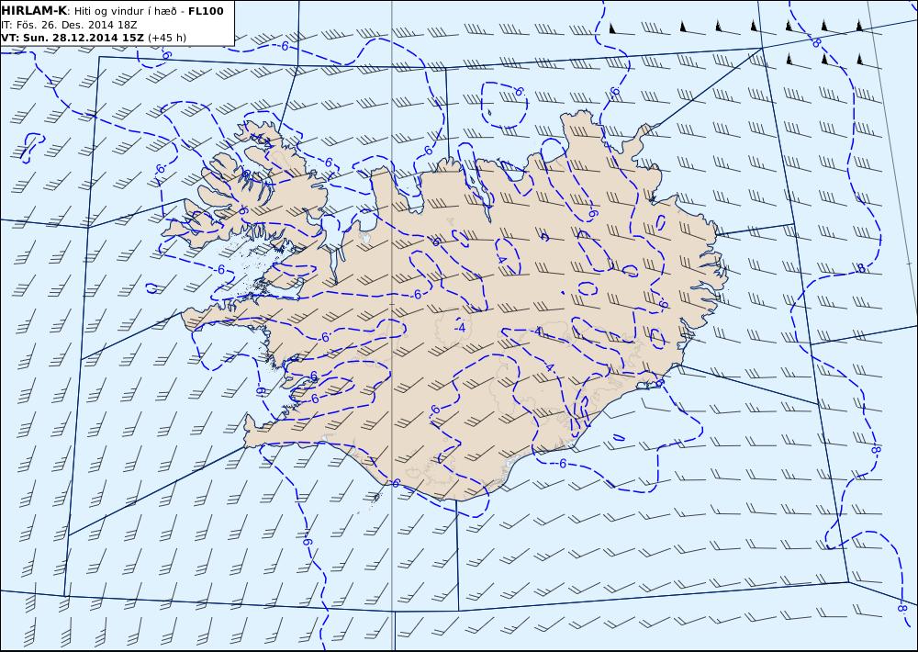The width and height of the screenshot is (918, 652).
Task: Click the 'Hiti og vindur í hæð' description
Action: coord(128,11)
